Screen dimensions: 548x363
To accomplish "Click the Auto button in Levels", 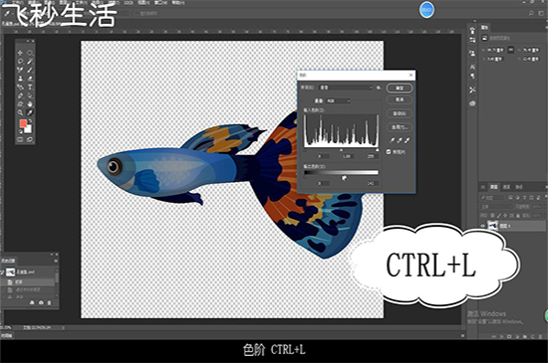I will (x=400, y=113).
